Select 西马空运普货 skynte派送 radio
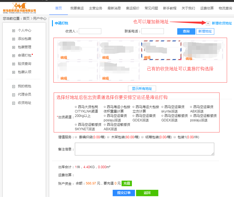 click(162, 107)
